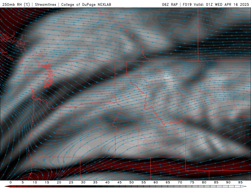Click the 'College of DuPage NEXLAB' text
Image resolution: width=251 pixels, height=188 pixels.
(x=86, y=4)
